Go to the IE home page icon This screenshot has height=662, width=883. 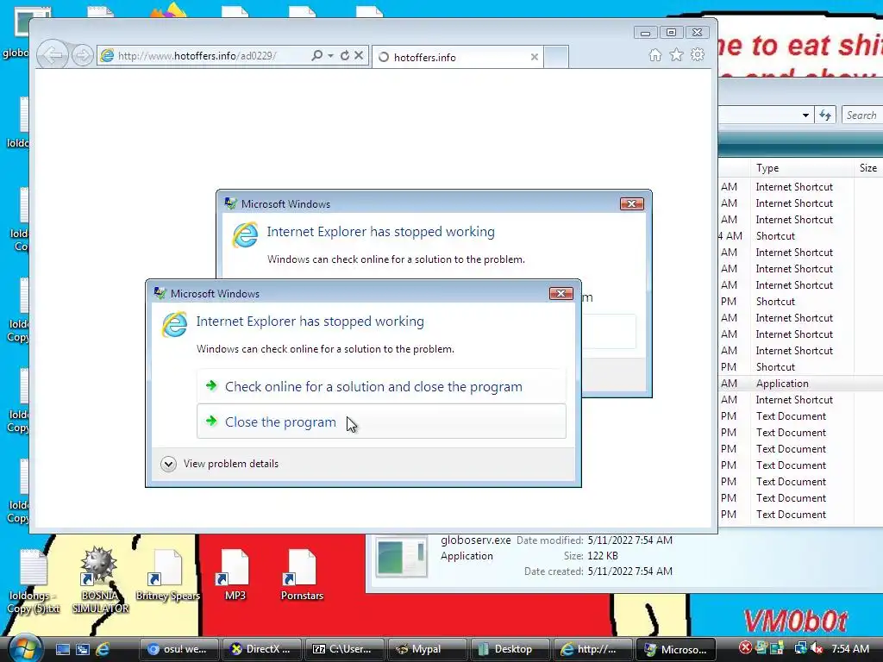point(655,54)
